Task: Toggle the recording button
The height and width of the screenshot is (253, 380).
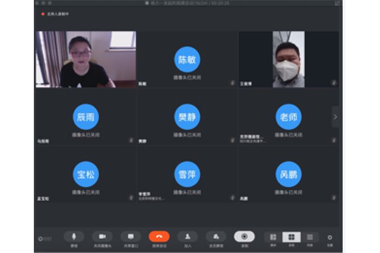Action: click(244, 236)
